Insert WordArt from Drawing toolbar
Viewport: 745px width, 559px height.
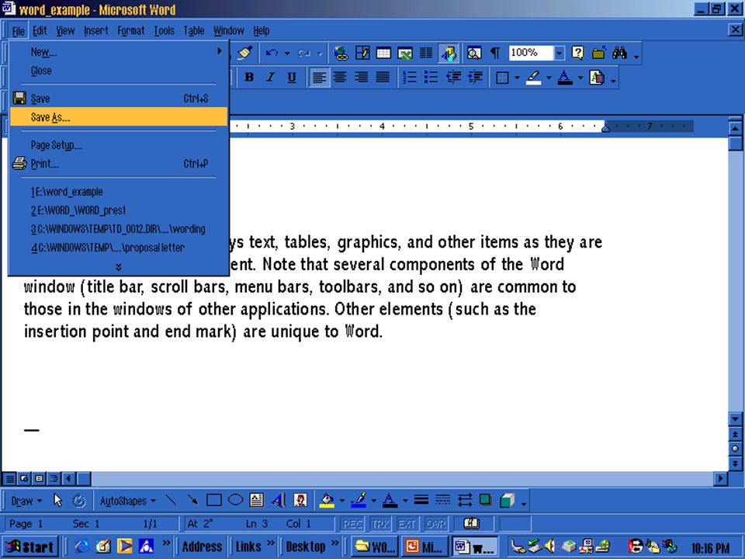(x=278, y=500)
